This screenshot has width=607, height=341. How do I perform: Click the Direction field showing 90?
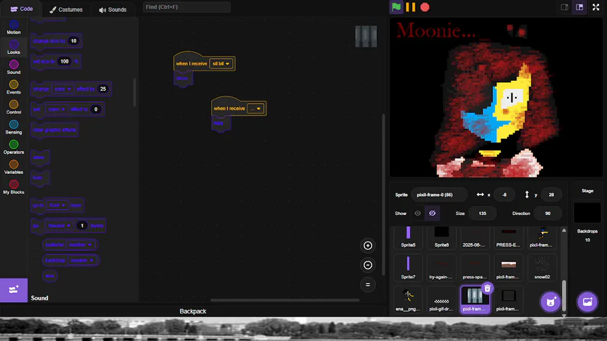[x=548, y=214]
